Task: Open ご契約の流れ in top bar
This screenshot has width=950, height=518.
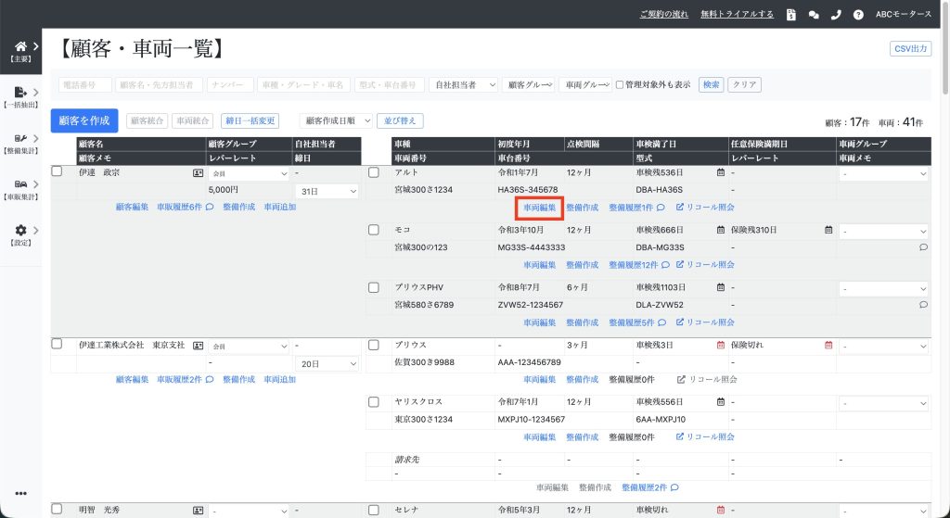Action: (664, 14)
